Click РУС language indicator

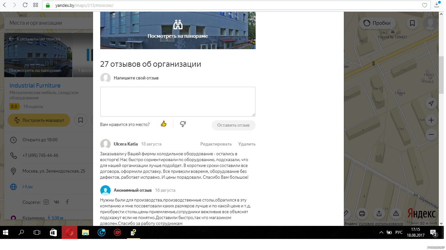(x=399, y=232)
